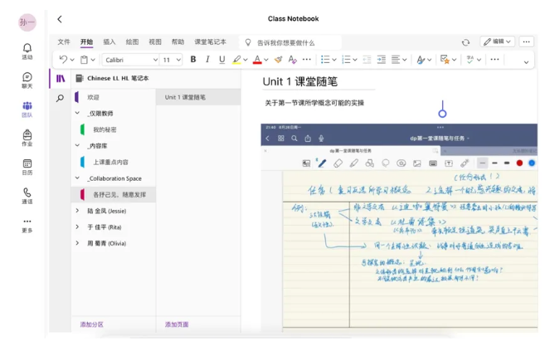
Task: Open the notebook navigation pane icon
Action: [61, 79]
